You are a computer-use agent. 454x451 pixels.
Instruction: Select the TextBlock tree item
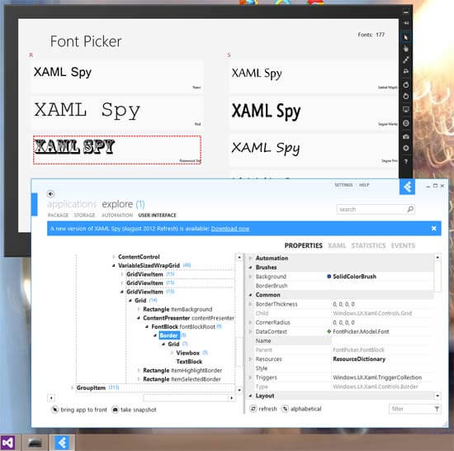coord(189,362)
